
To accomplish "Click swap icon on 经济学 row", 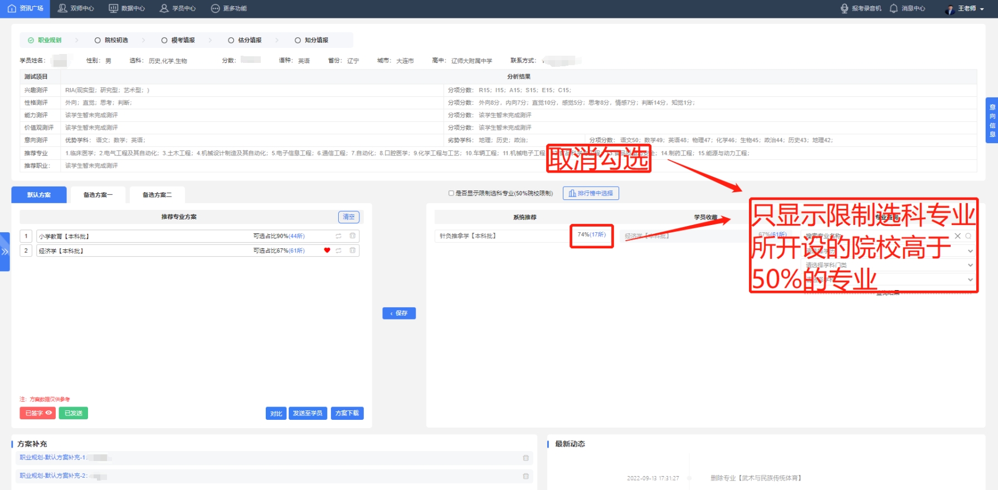I will 338,251.
